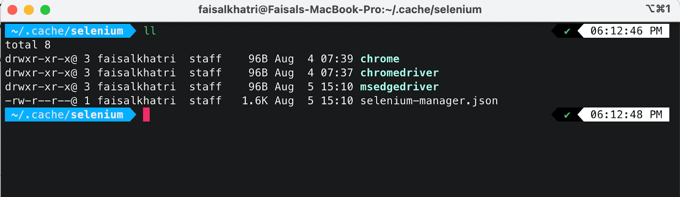680x197 pixels.
Task: Select the msedgedriver directory name
Action: coord(399,87)
